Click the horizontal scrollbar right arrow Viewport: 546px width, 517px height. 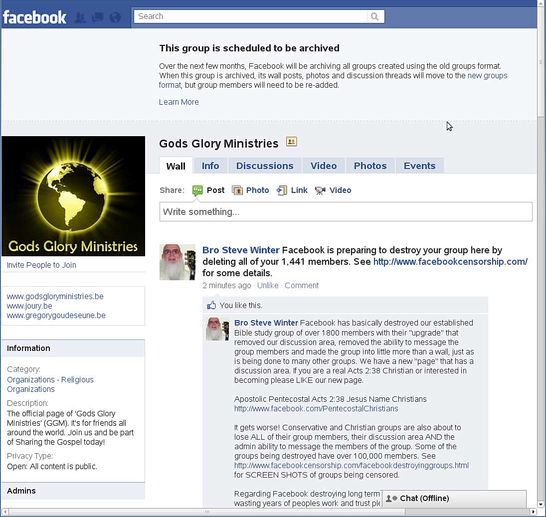(x=533, y=512)
